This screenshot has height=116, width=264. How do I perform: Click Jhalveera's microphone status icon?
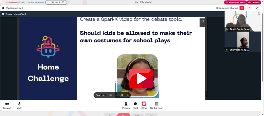click(227, 50)
